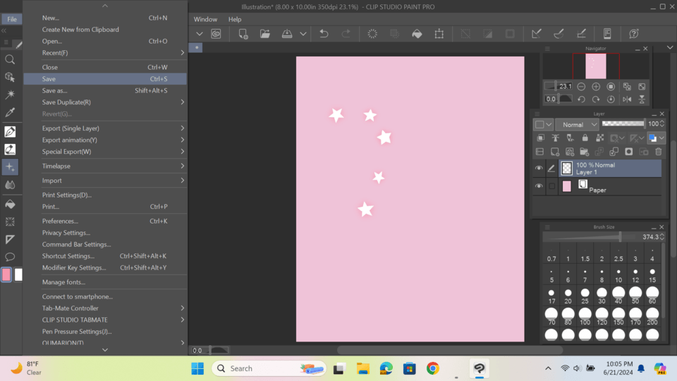Viewport: 677px width, 381px height.
Task: Click the Delete layer trash icon
Action: tap(659, 152)
